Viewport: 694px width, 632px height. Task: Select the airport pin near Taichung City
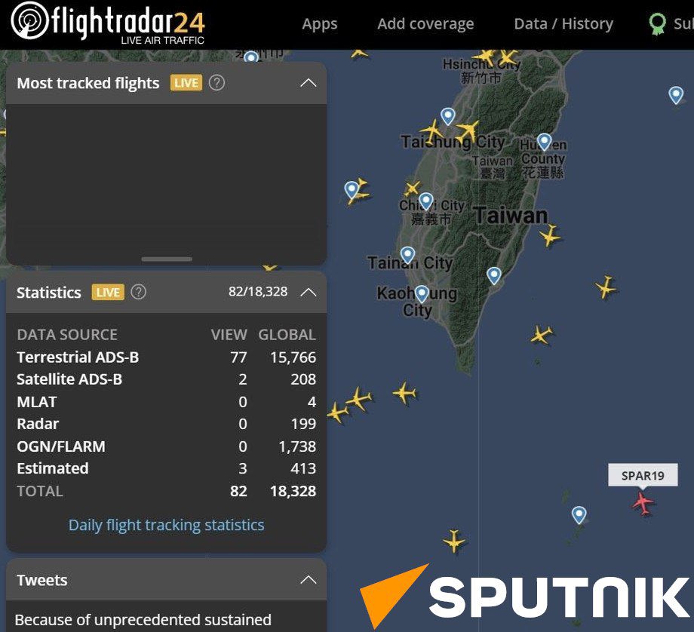coord(448,116)
